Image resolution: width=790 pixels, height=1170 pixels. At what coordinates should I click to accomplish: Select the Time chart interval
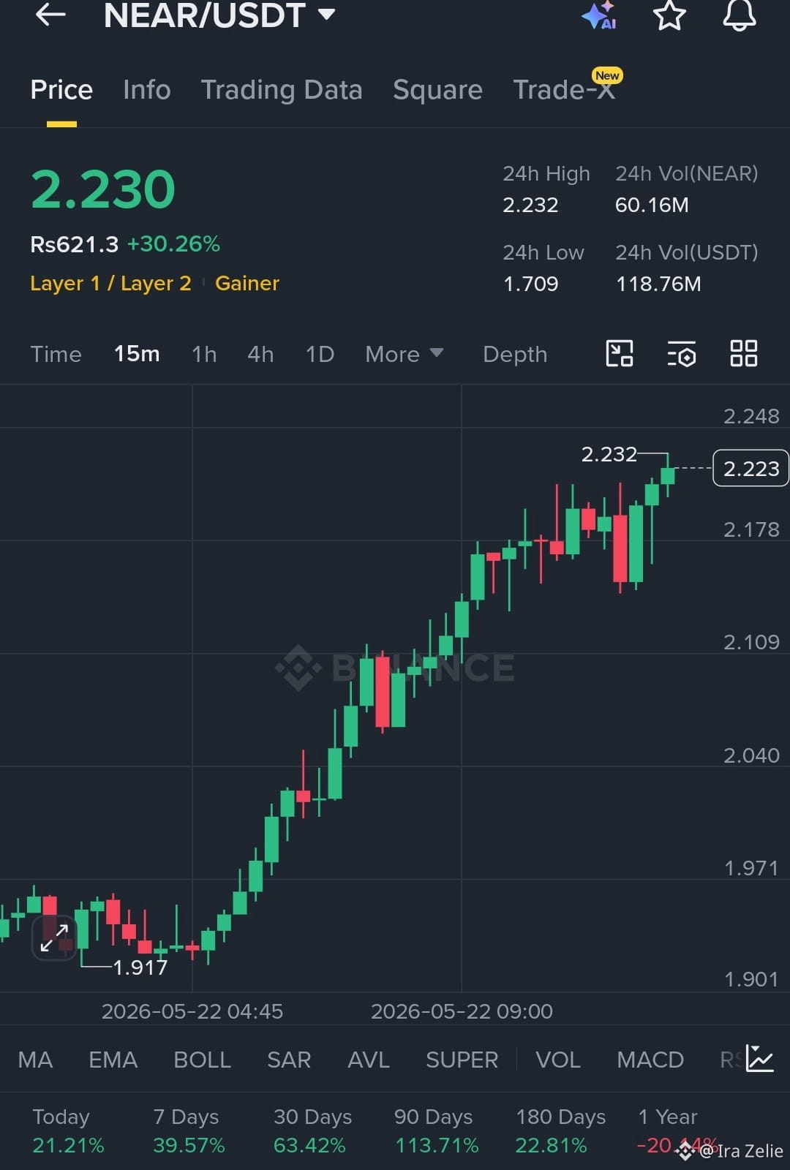56,354
